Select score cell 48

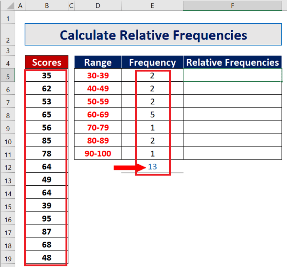click(47, 257)
